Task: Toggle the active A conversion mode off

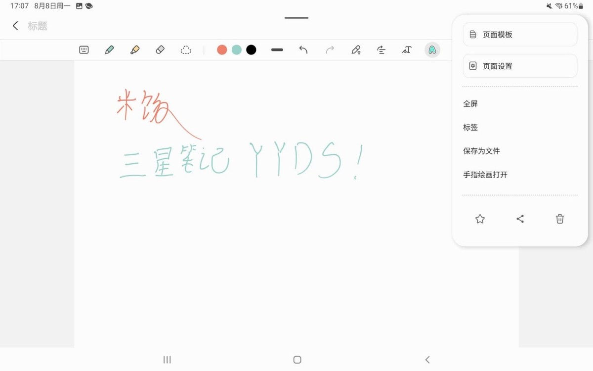Action: pyautogui.click(x=432, y=49)
